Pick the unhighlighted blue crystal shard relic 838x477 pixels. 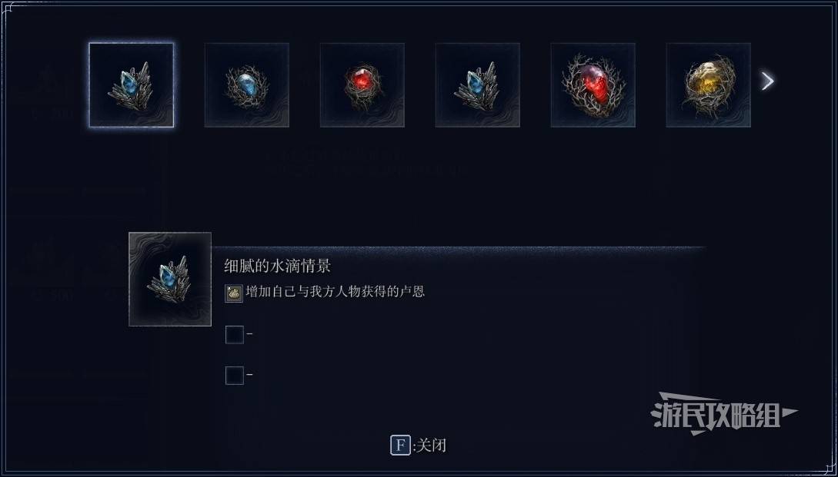(x=478, y=85)
